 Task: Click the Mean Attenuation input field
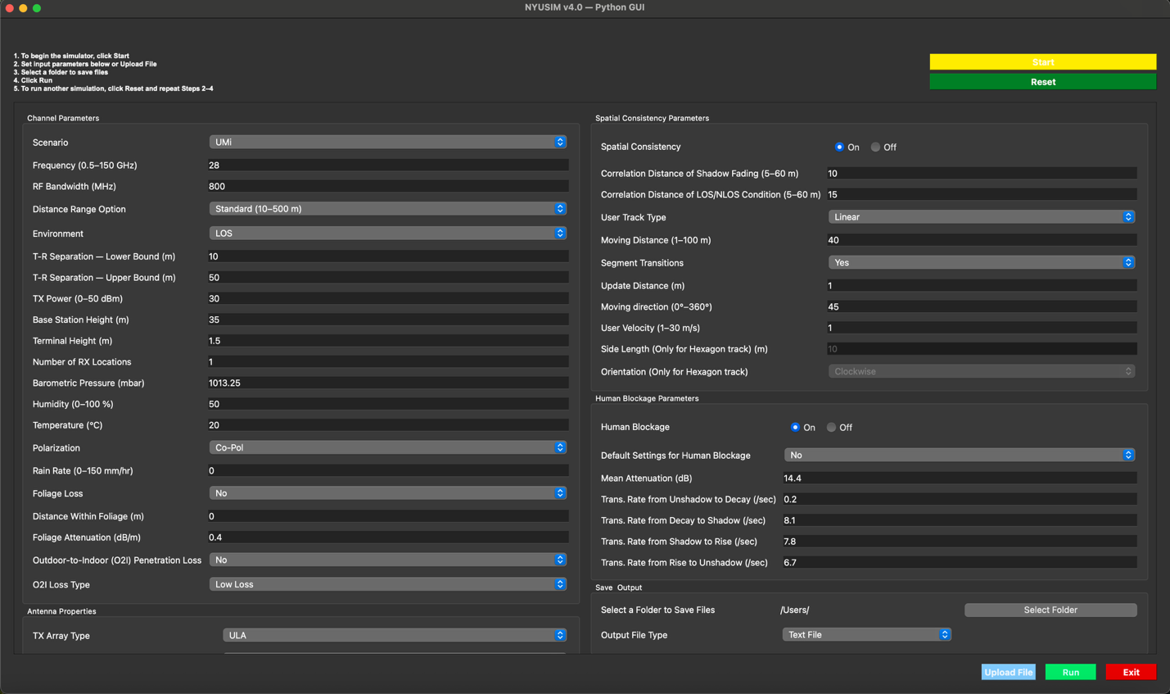pyautogui.click(x=959, y=479)
